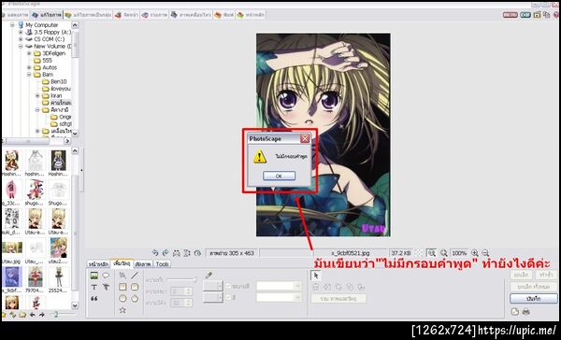Fit image to window zoom icon
561x340 pixels.
coord(443,253)
